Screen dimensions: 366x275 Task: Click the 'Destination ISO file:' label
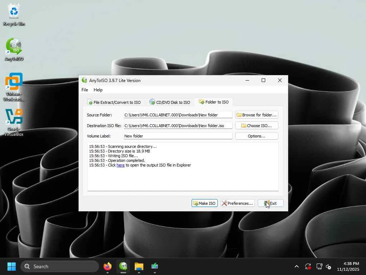104,126
